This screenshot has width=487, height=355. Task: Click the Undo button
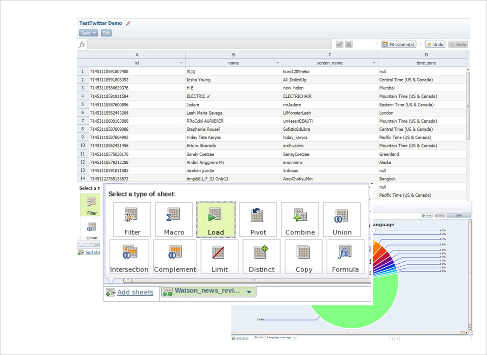coord(435,45)
